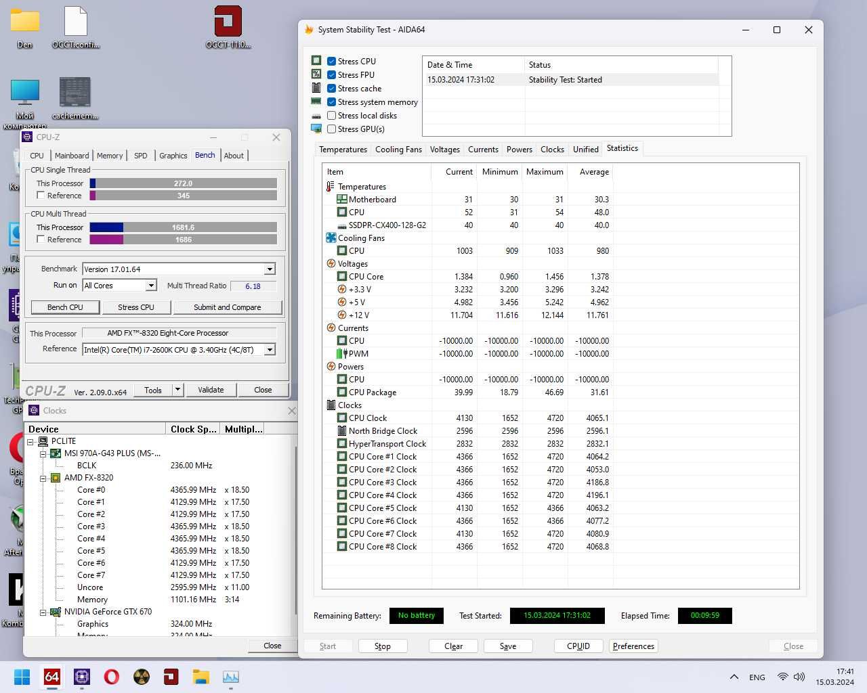867x693 pixels.
Task: Click the Cooling Fans group icon in Statistics
Action: pyautogui.click(x=331, y=238)
